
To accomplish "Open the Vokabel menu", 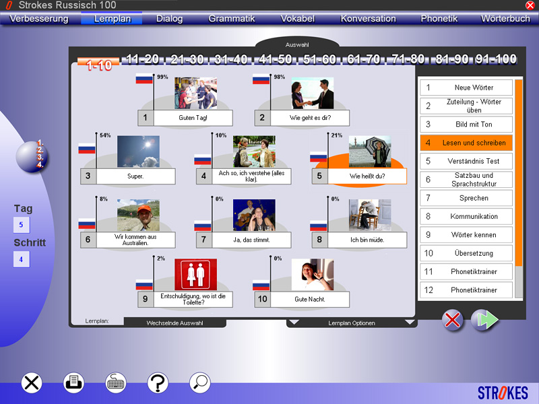I will [297, 19].
